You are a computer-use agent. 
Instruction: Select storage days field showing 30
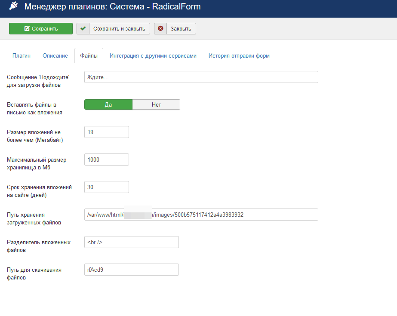tap(107, 187)
